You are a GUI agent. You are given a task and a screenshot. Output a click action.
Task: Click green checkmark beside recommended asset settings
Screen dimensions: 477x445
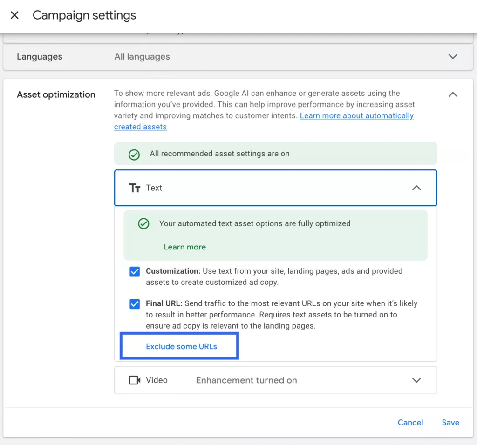tap(134, 155)
